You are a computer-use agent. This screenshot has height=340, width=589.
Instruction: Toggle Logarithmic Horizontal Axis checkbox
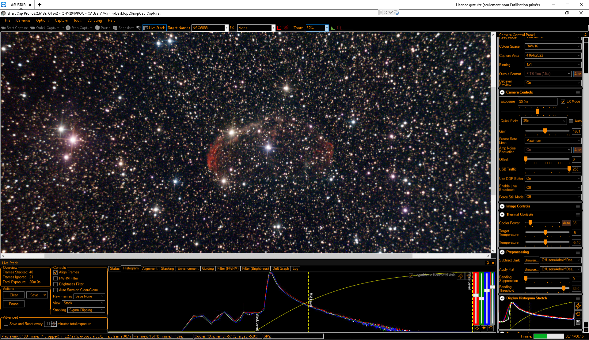pos(411,275)
